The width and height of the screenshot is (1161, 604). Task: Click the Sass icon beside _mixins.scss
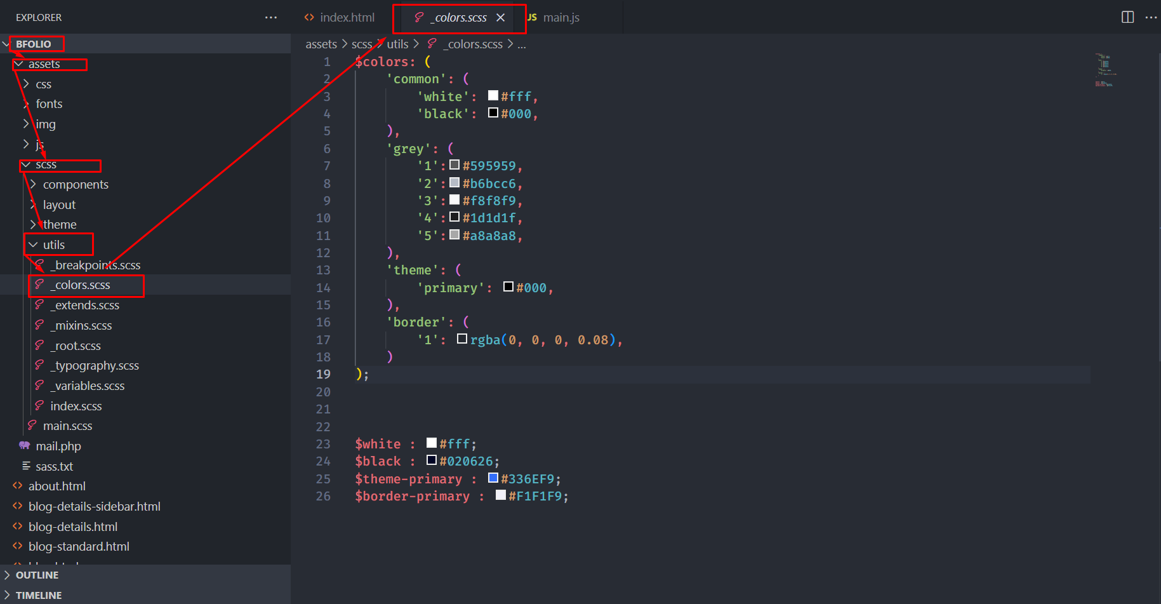click(x=39, y=325)
